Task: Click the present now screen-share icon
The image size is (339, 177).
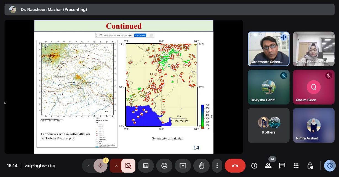Action: tap(183, 166)
